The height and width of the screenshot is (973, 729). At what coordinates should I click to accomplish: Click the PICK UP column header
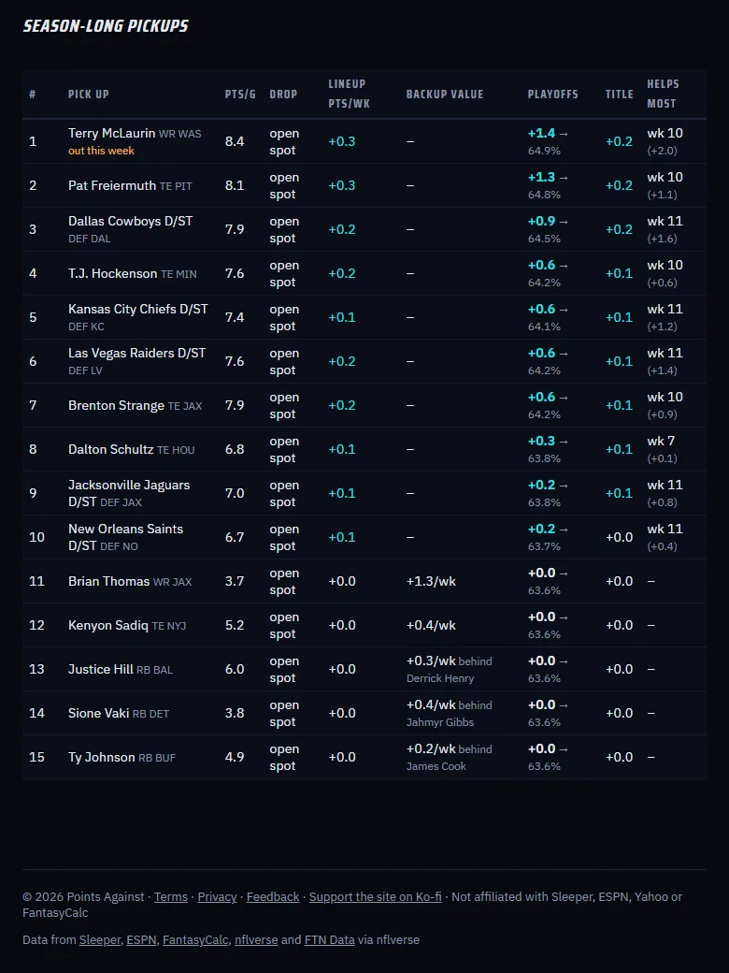point(89,94)
